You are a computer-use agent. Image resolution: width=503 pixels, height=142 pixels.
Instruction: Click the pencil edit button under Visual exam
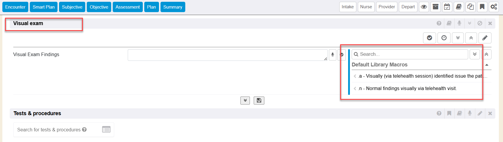(x=485, y=38)
